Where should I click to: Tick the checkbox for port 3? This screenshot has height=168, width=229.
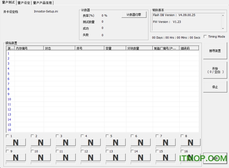[x=58, y=136]
